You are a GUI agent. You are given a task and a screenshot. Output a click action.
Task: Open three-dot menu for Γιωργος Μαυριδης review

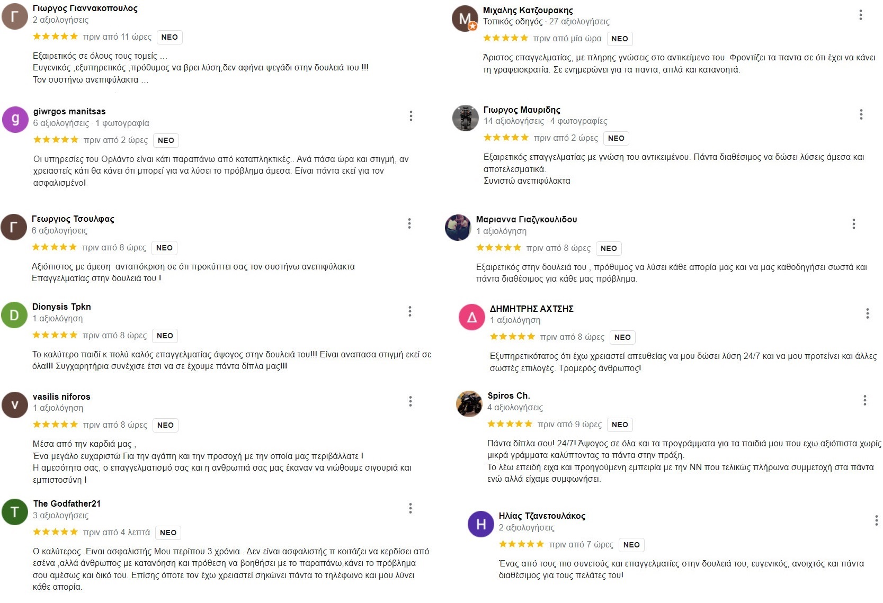point(861,114)
